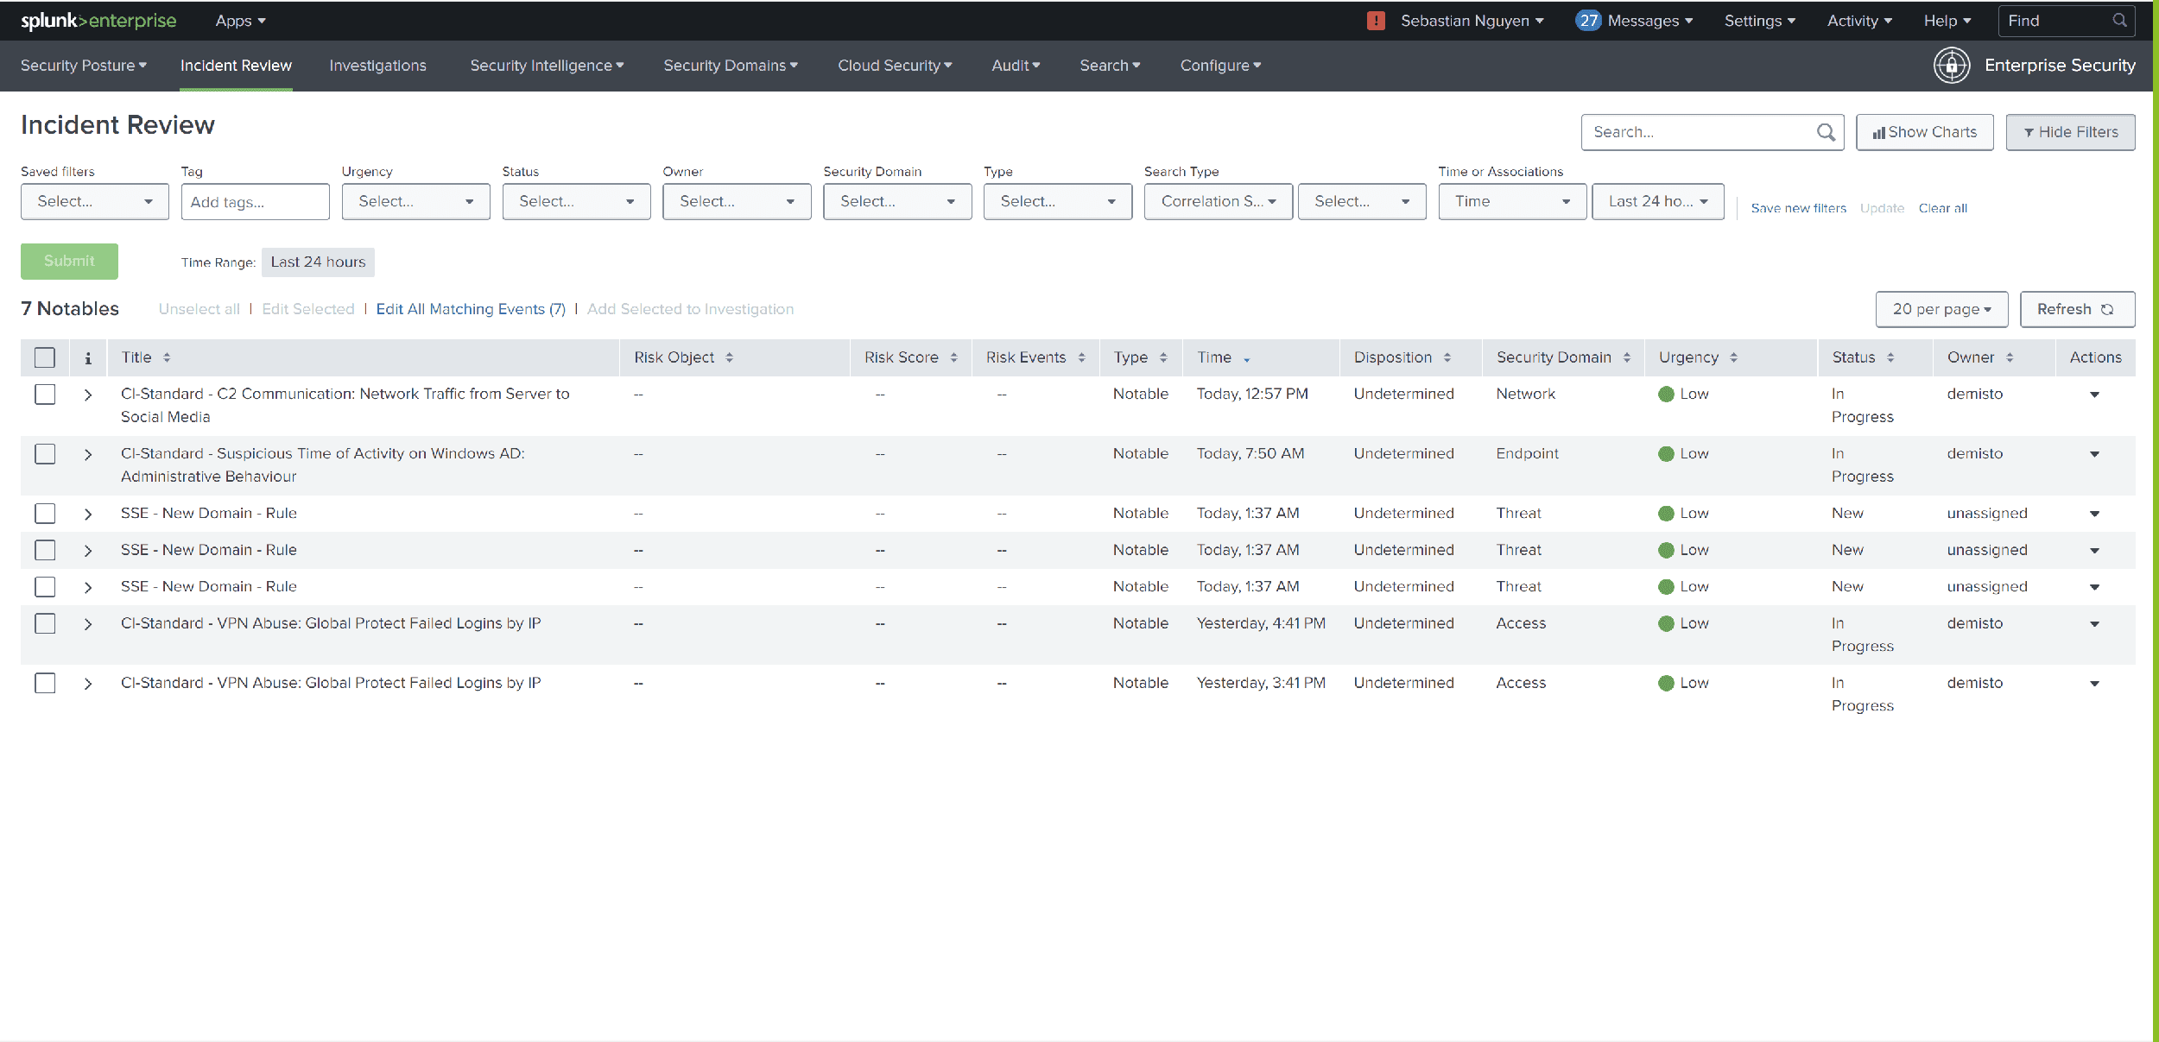Open the 20 per page dropdown
The height and width of the screenshot is (1042, 2159).
(x=1941, y=309)
